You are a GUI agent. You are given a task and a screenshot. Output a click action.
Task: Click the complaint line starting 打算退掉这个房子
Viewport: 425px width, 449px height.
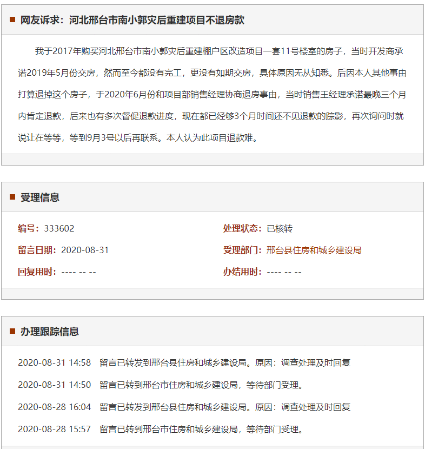(x=212, y=94)
